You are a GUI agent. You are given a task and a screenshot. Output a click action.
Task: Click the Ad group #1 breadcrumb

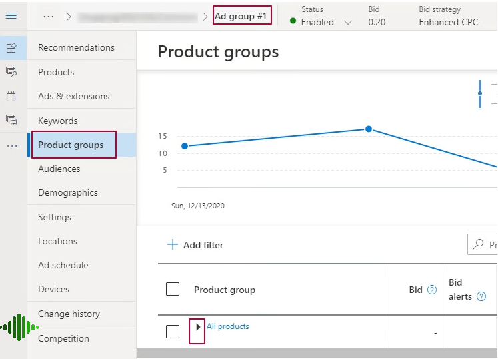point(242,16)
